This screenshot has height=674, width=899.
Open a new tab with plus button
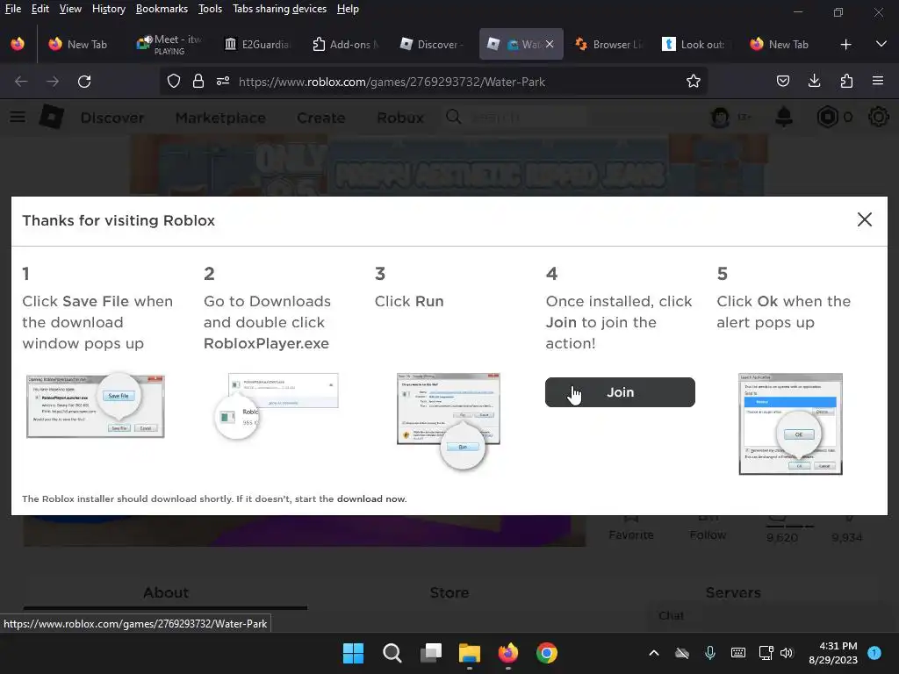click(x=845, y=44)
